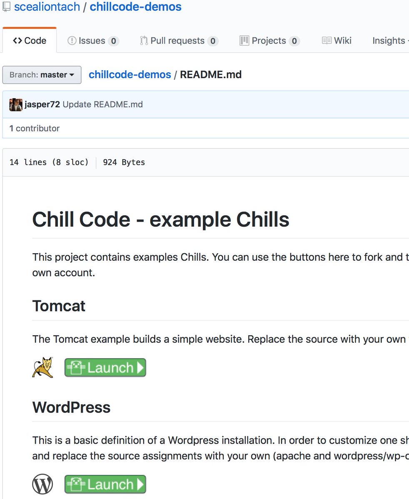Open the Issues tab
Image resolution: width=409 pixels, height=499 pixels.
93,41
